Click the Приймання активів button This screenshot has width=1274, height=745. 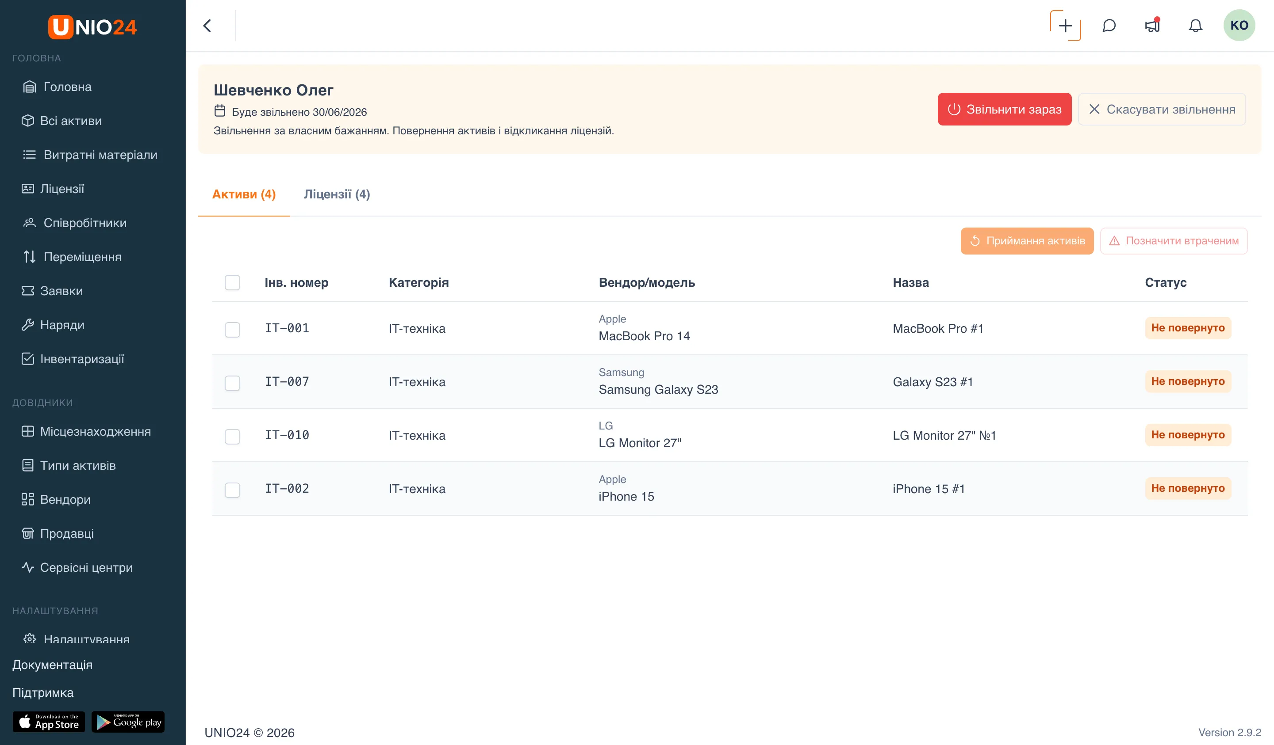[x=1027, y=241]
